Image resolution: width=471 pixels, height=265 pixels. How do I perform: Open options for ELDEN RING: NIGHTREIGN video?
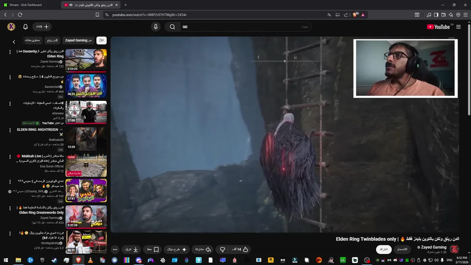coord(10,130)
